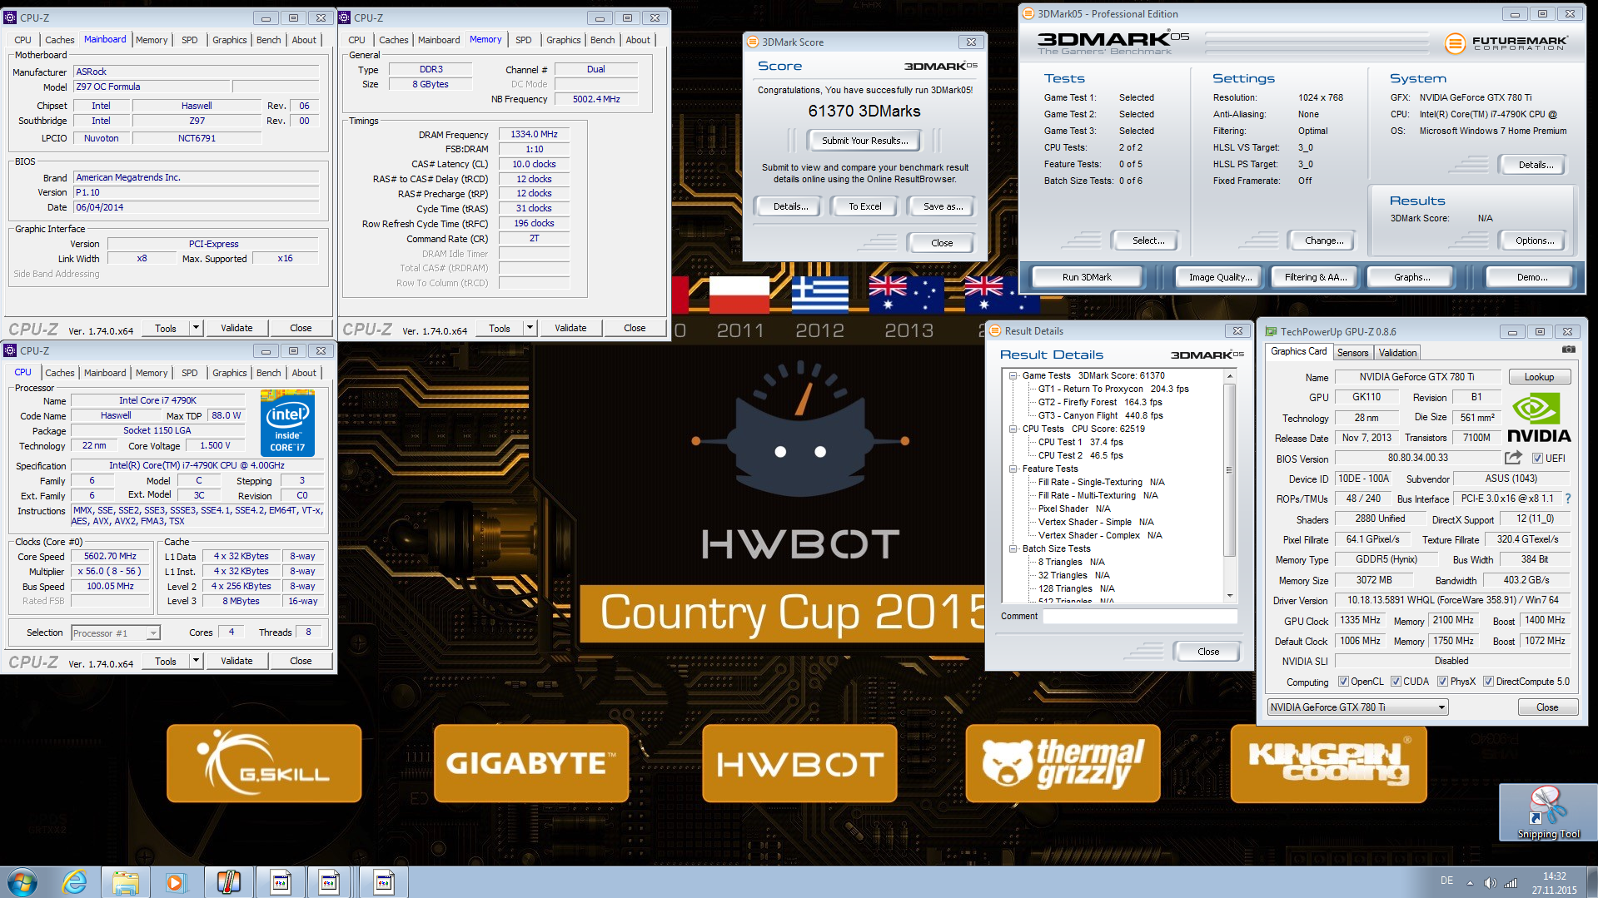
Task: Open About tab in CPU-Z CPU window
Action: click(x=304, y=373)
